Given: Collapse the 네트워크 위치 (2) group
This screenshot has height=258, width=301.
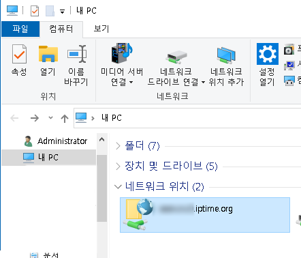Looking at the screenshot, I should pyautogui.click(x=118, y=187).
